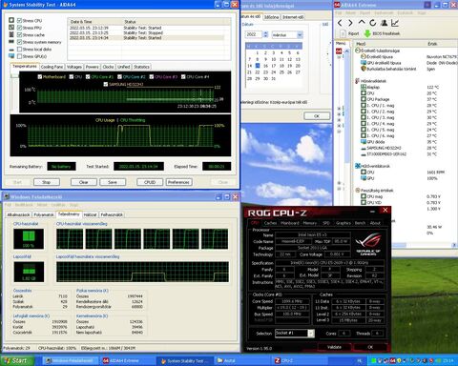Select day 22 in the calendar
The width and height of the screenshot is (458, 366).
(x=258, y=72)
